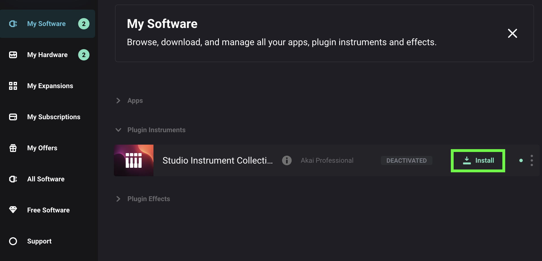Viewport: 542px width, 261px height.
Task: Dismiss the My Software banner
Action: [x=512, y=33]
